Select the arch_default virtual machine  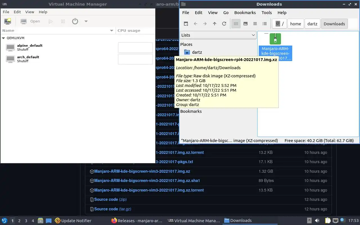[x=78, y=59]
